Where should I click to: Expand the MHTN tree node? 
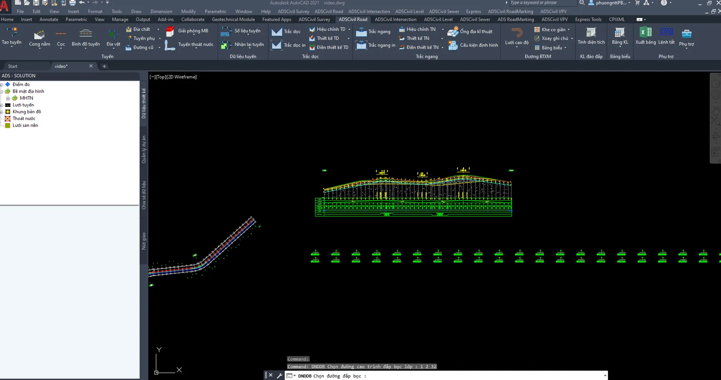click(8, 98)
